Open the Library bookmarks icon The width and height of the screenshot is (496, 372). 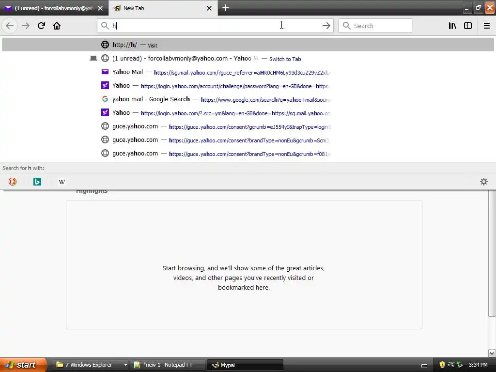point(452,26)
